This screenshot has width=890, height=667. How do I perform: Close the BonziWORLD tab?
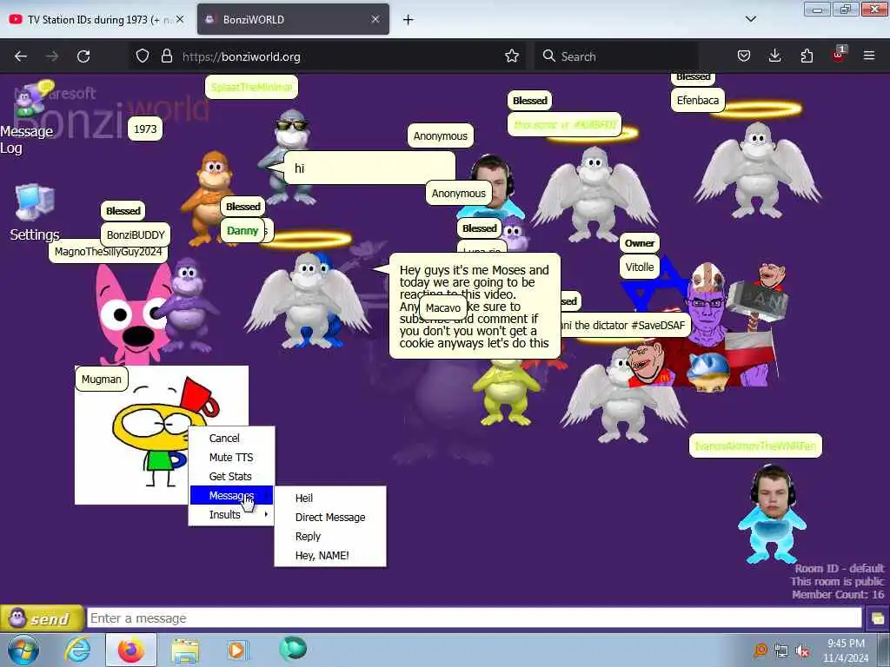point(375,19)
